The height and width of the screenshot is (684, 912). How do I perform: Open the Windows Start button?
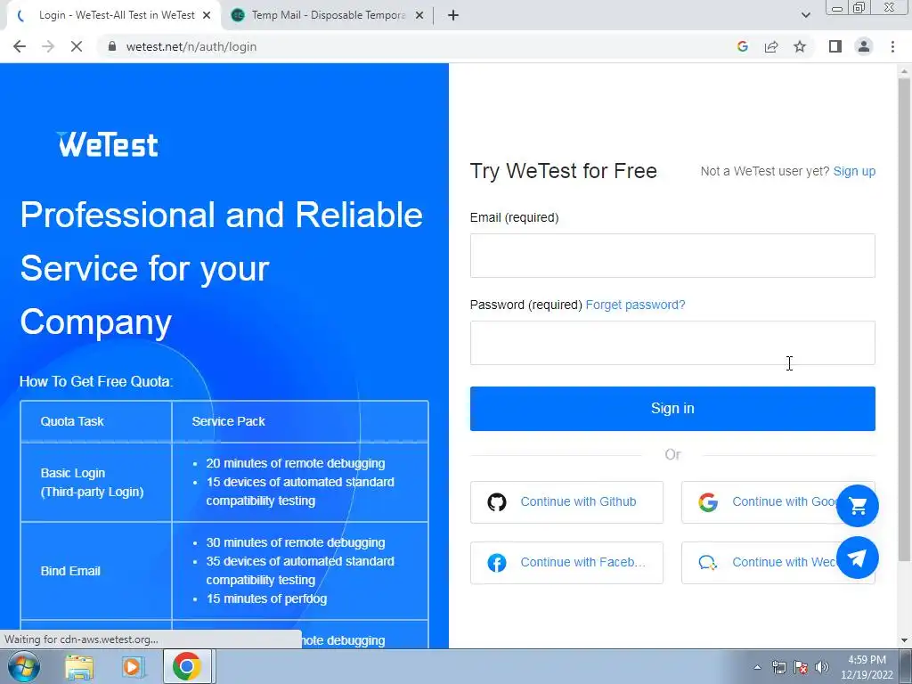(23, 666)
